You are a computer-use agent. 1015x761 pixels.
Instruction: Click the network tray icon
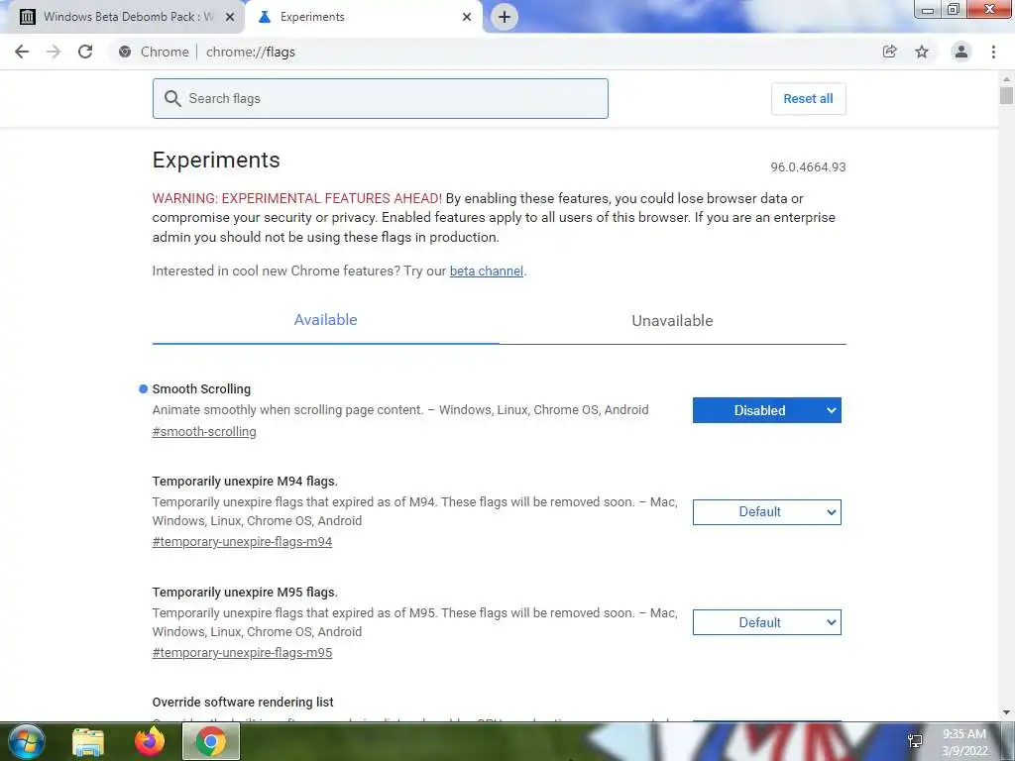tap(915, 741)
